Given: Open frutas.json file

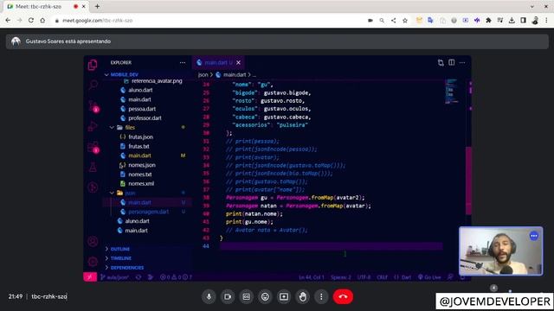Looking at the screenshot, I should click(x=140, y=136).
